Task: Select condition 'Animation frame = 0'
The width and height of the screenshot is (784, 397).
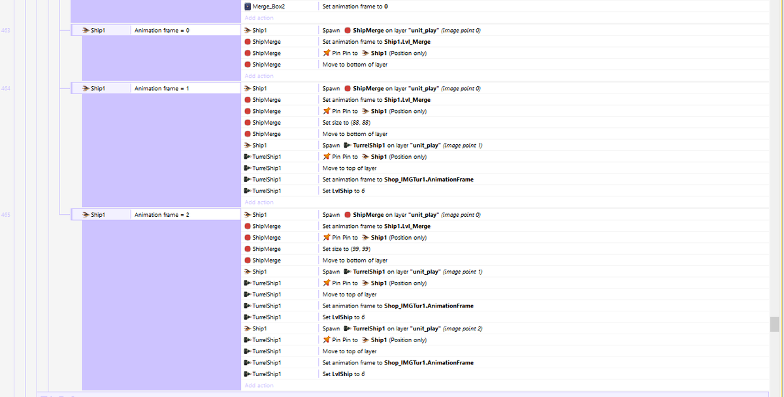Action: (x=161, y=31)
